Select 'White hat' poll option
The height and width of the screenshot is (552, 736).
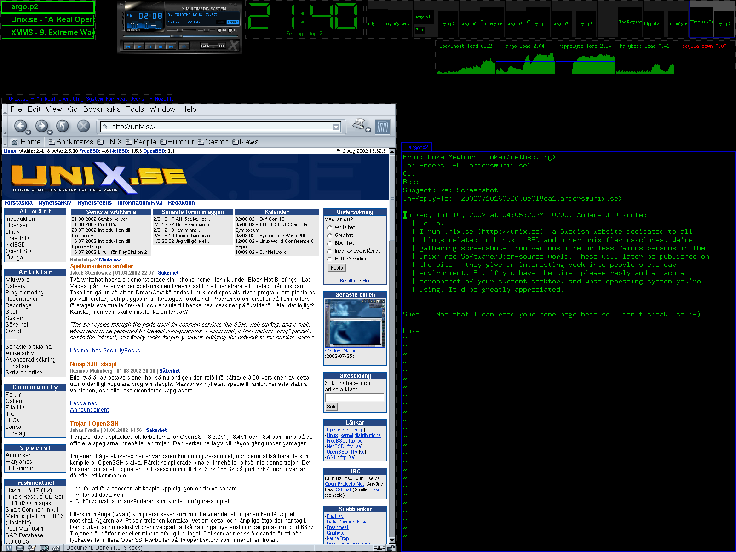tap(330, 228)
